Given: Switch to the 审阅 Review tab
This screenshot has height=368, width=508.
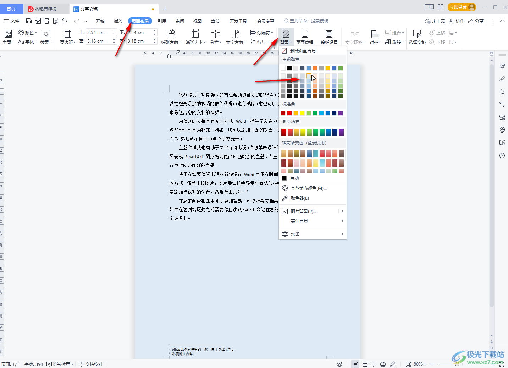Looking at the screenshot, I should coord(180,21).
